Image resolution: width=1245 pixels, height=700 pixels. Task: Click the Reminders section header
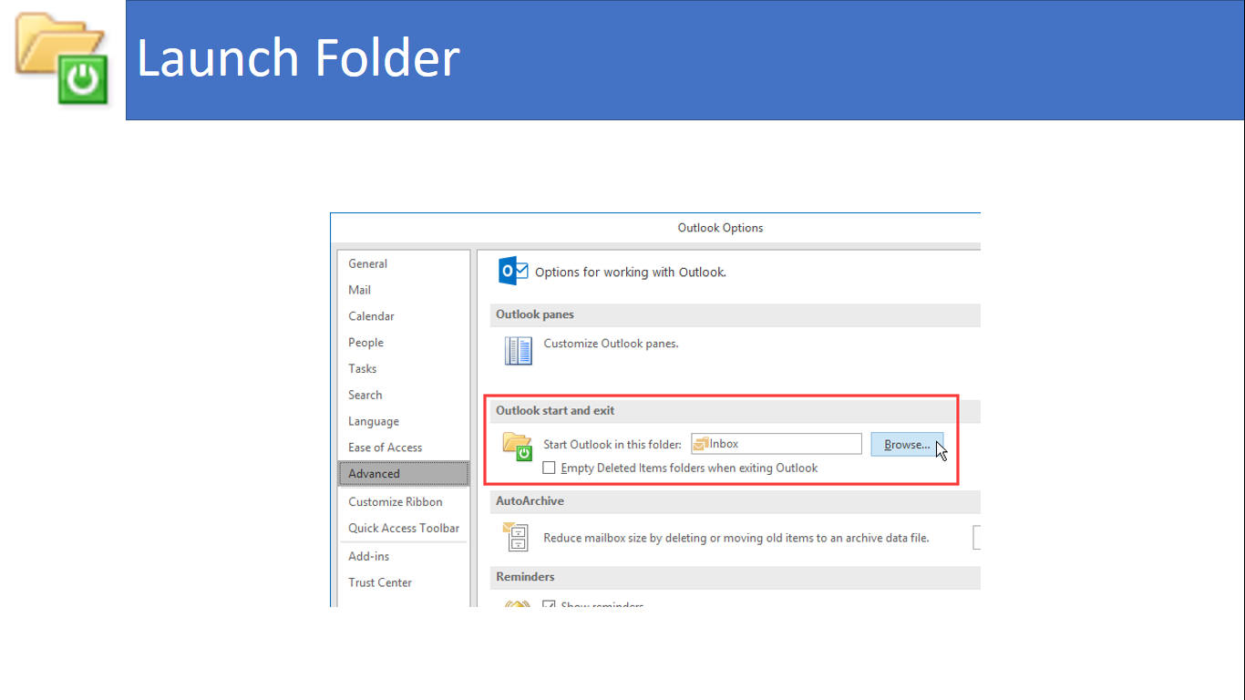tap(735, 577)
